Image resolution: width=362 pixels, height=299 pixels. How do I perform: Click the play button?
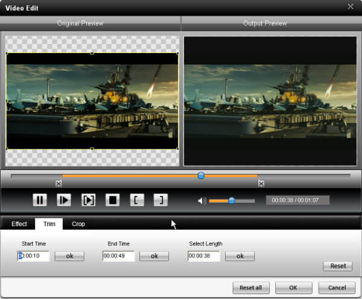coord(64,200)
